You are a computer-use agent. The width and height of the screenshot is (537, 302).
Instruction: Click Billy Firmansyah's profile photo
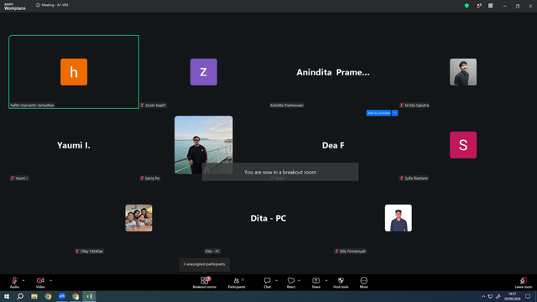pos(399,218)
